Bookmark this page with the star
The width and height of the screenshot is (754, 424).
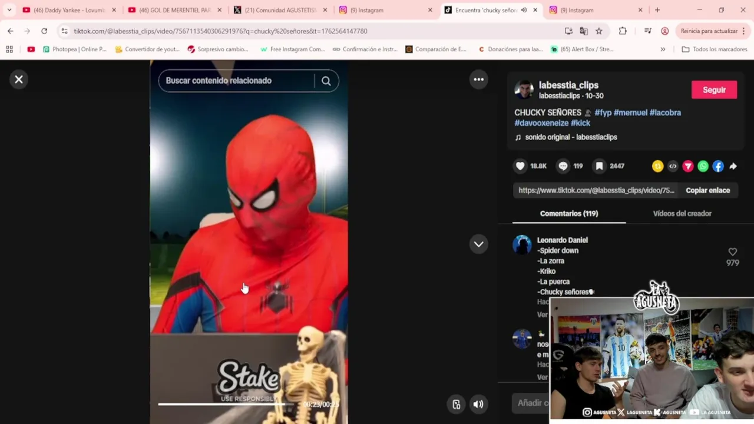point(599,31)
